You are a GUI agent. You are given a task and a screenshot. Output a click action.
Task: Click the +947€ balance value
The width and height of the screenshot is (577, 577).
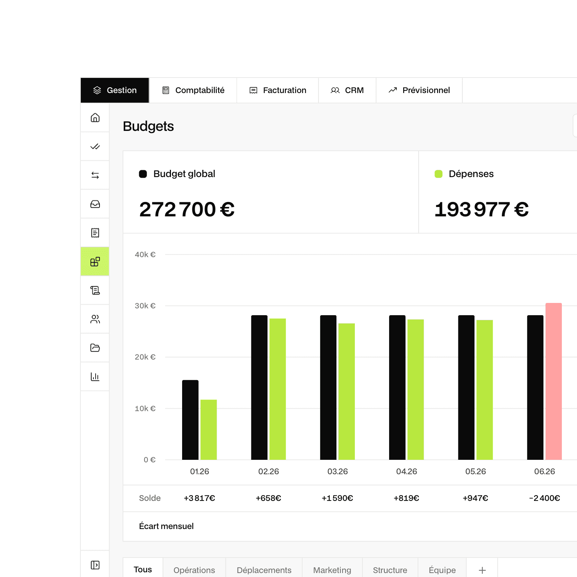(475, 498)
